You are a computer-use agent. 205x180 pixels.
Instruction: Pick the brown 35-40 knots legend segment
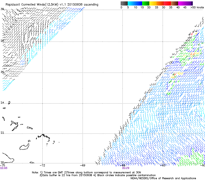(175, 3)
